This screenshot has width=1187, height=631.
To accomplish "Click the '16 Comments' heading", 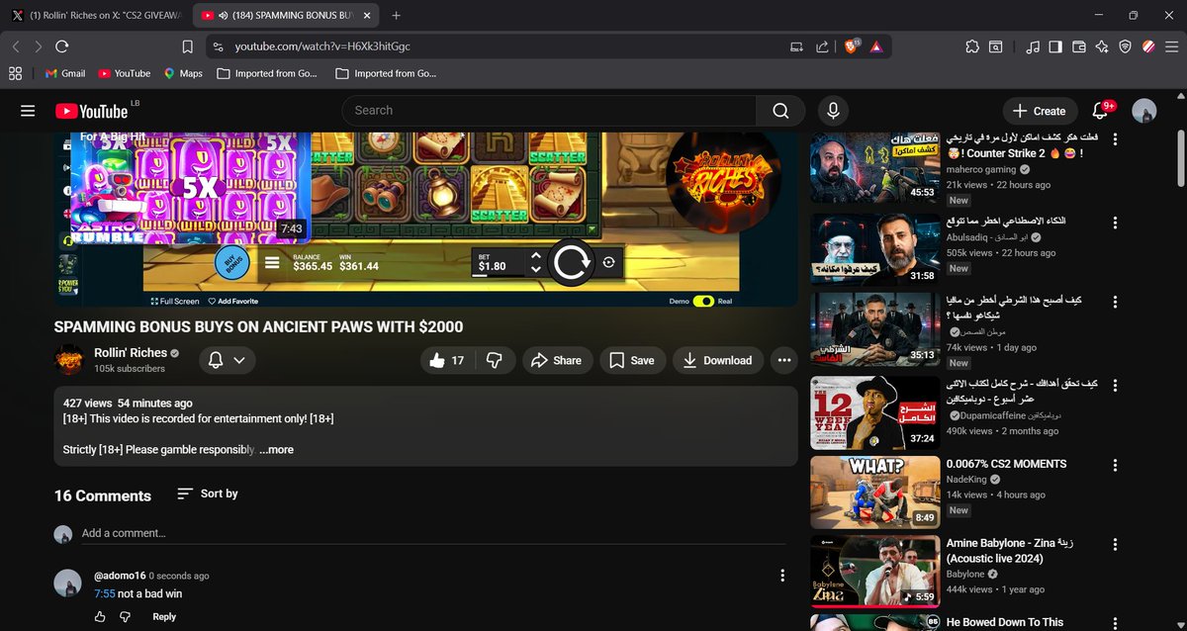I will coord(103,496).
